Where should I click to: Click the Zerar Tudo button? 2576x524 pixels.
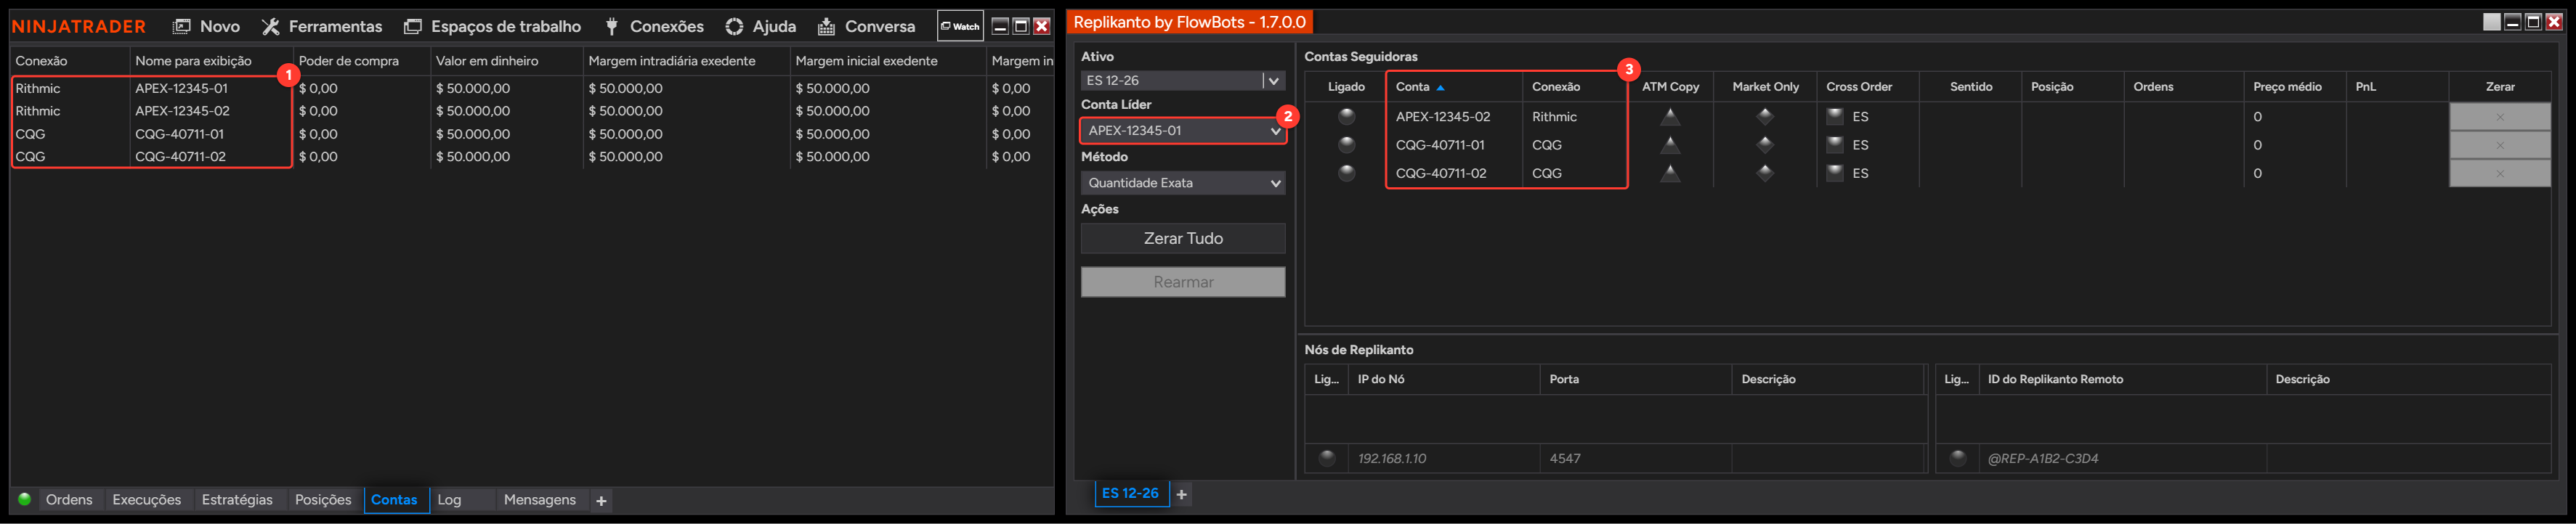pyautogui.click(x=1183, y=238)
